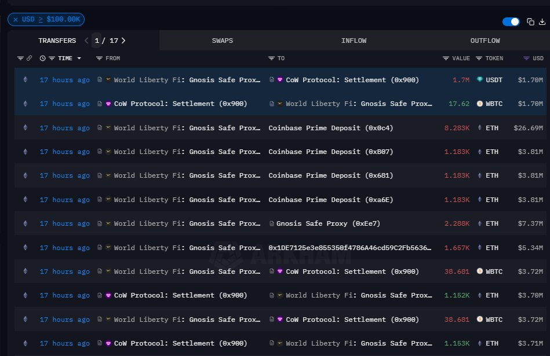Open Coinbase Prime Deposit (0xa6E) address
This screenshot has width=550, height=356.
tap(331, 200)
